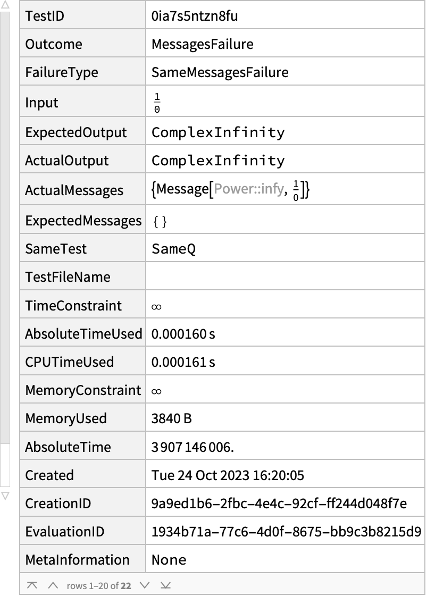Click the scrollbar up triangle
The width and height of the screenshot is (427, 596).
point(5,5)
